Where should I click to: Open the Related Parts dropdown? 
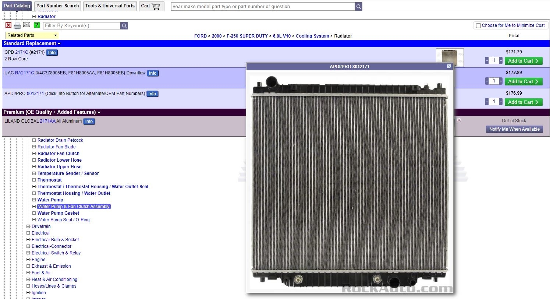pyautogui.click(x=32, y=35)
